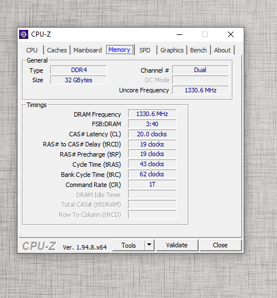Click the Dual channel value
Screen dimensions: 277x298
tap(200, 70)
